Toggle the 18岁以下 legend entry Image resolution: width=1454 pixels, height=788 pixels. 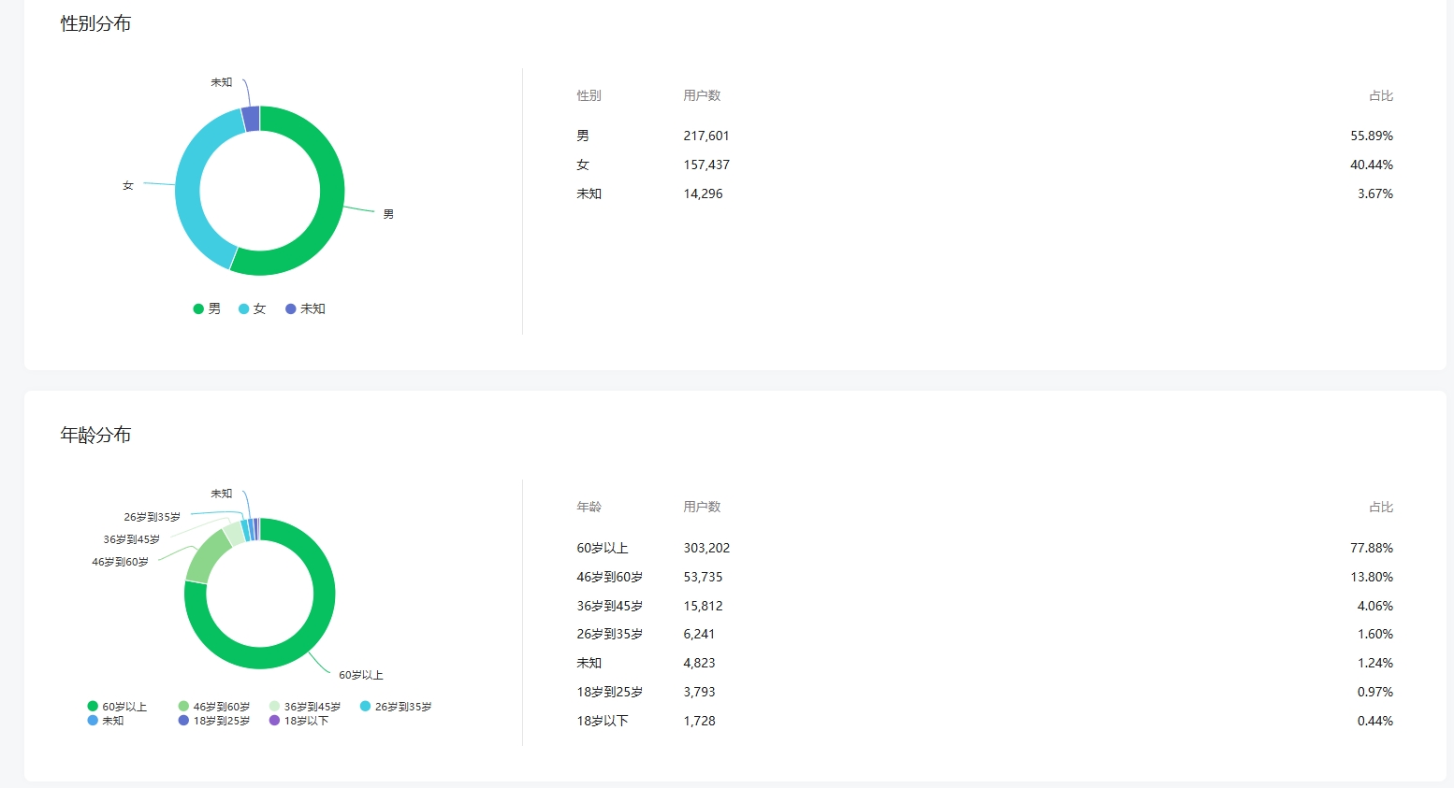[299, 721]
